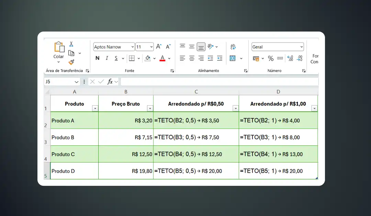Toggle italic (I) formatting
Viewport: 371px width, 216px height.
point(107,58)
